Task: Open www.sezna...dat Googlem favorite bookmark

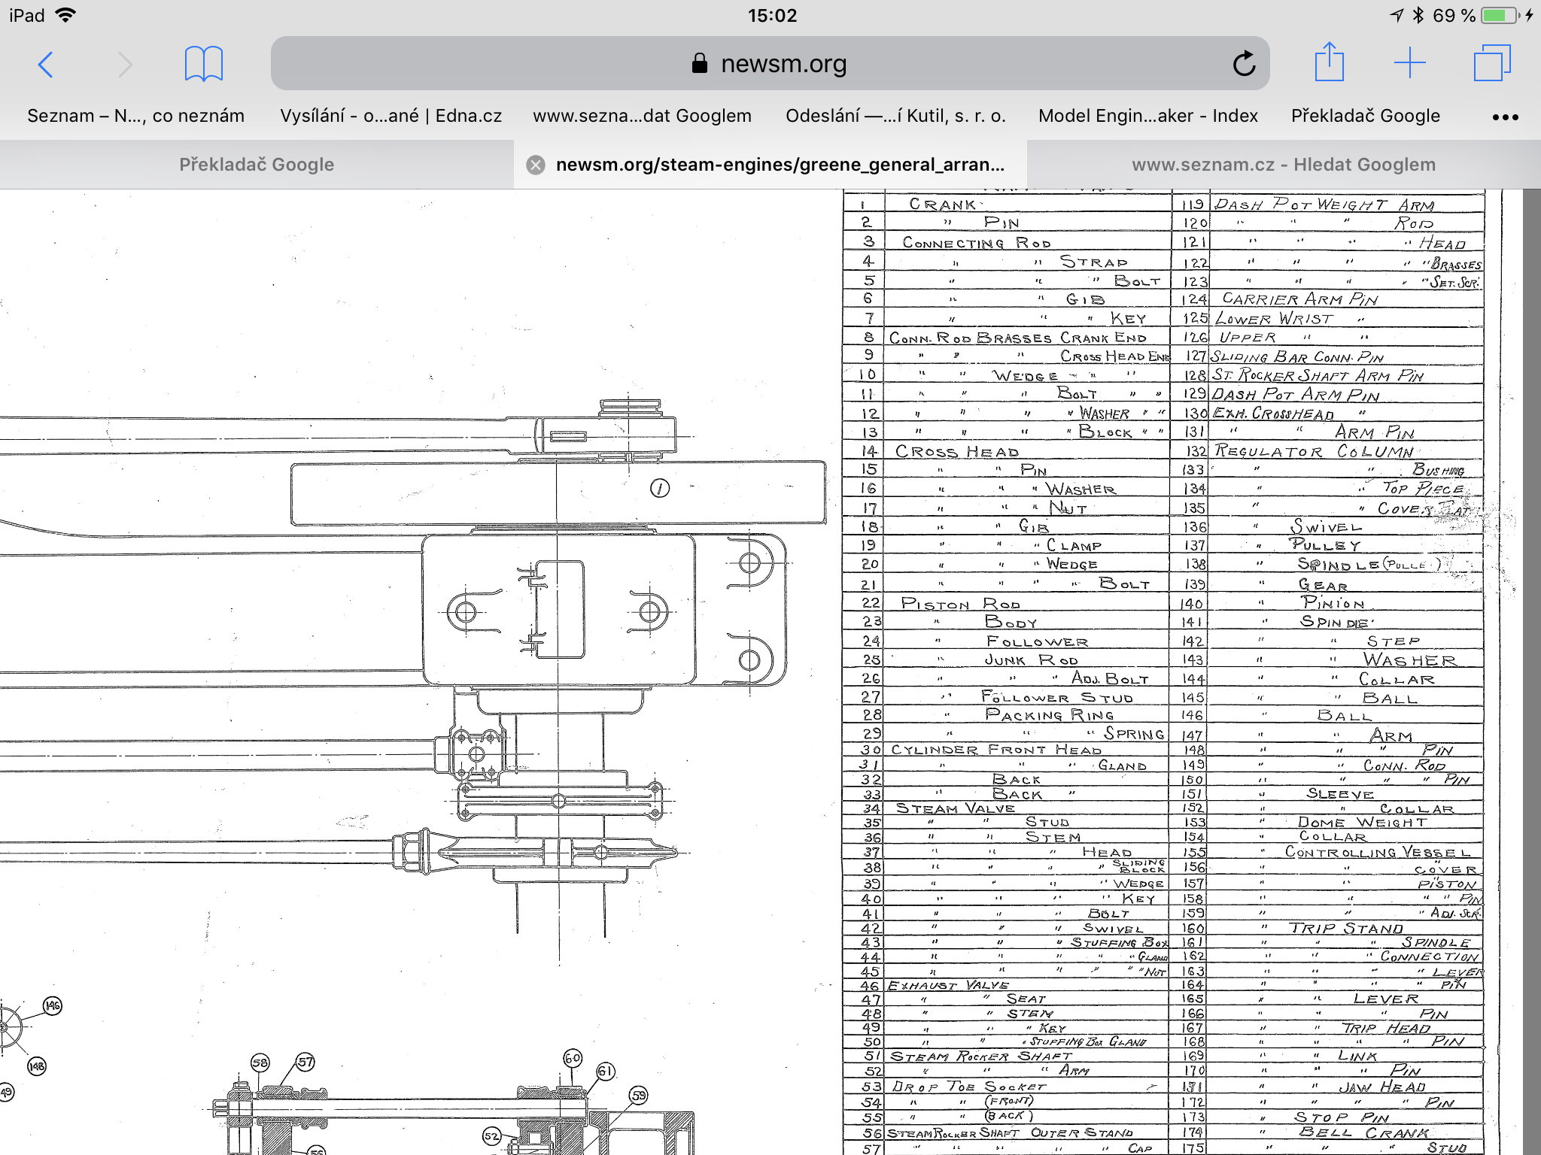Action: click(642, 116)
